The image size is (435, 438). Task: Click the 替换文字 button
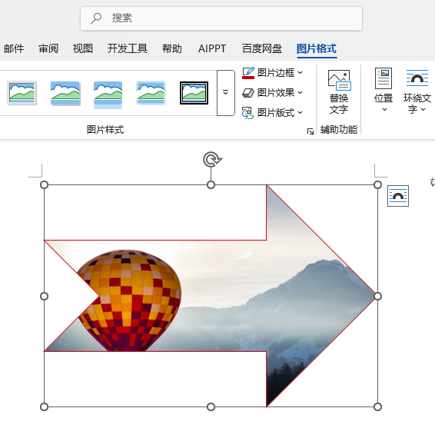click(x=339, y=92)
